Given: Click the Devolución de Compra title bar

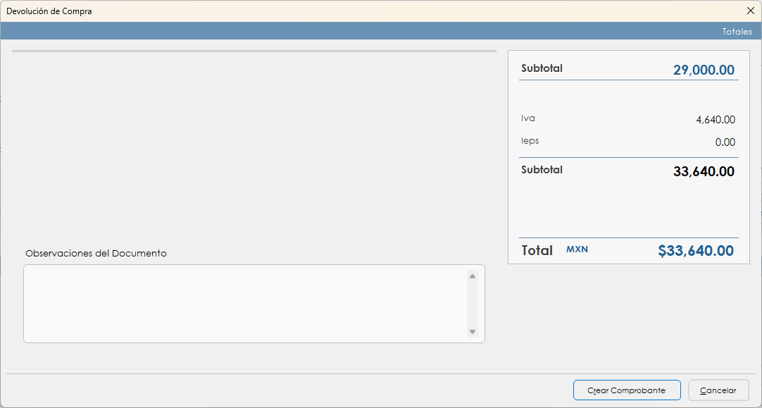Looking at the screenshot, I should pyautogui.click(x=282, y=11).
